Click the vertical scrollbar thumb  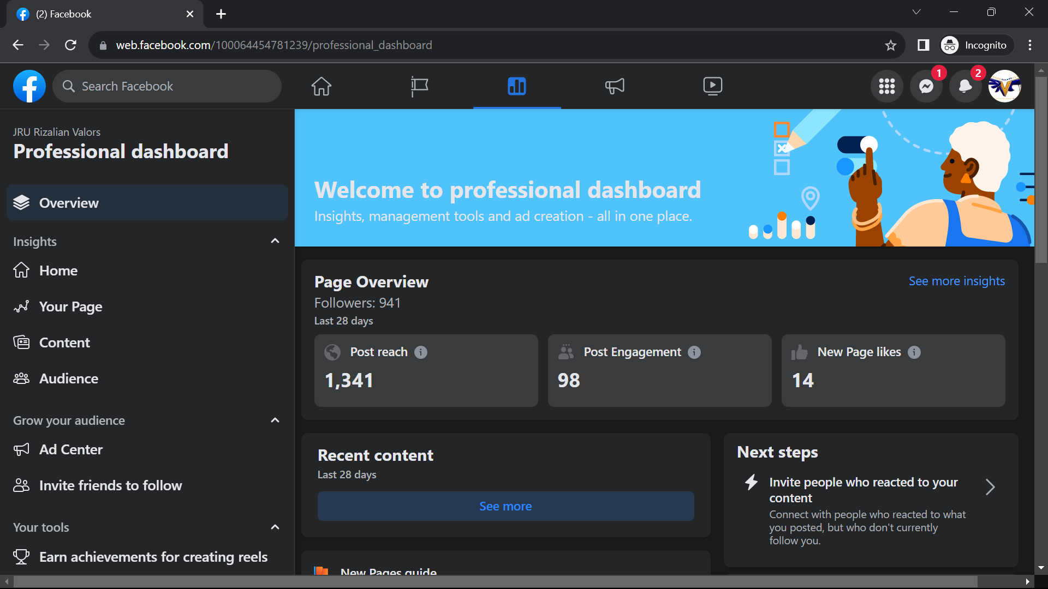[x=1041, y=170]
